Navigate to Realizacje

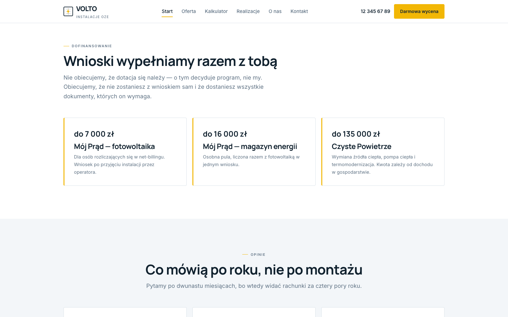coord(248,11)
